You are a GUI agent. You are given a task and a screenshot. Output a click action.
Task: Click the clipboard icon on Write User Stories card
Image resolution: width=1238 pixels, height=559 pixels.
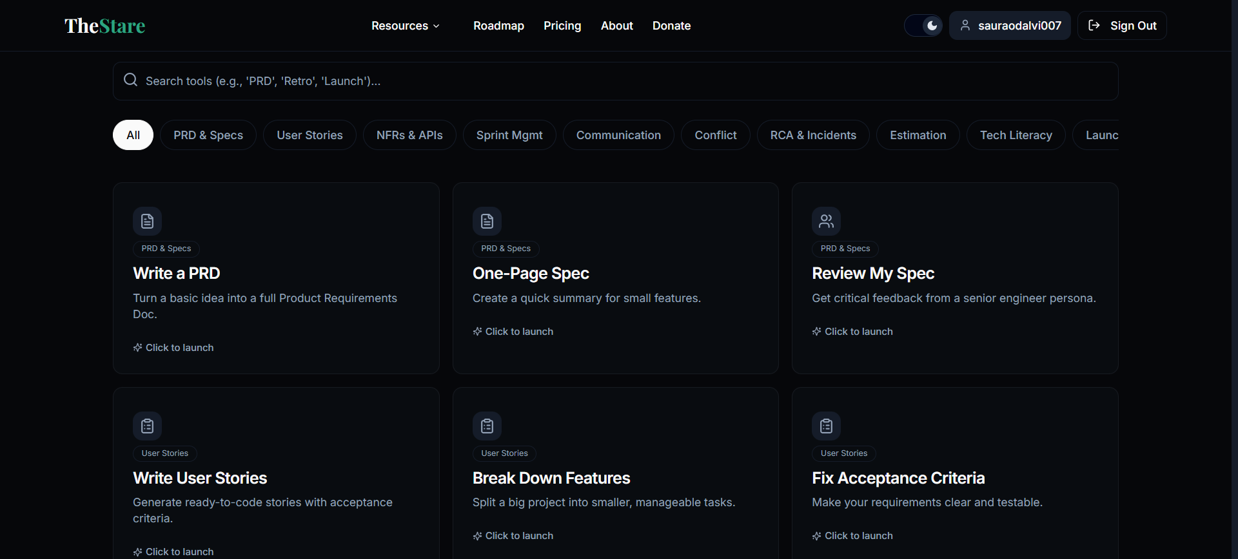[147, 426]
